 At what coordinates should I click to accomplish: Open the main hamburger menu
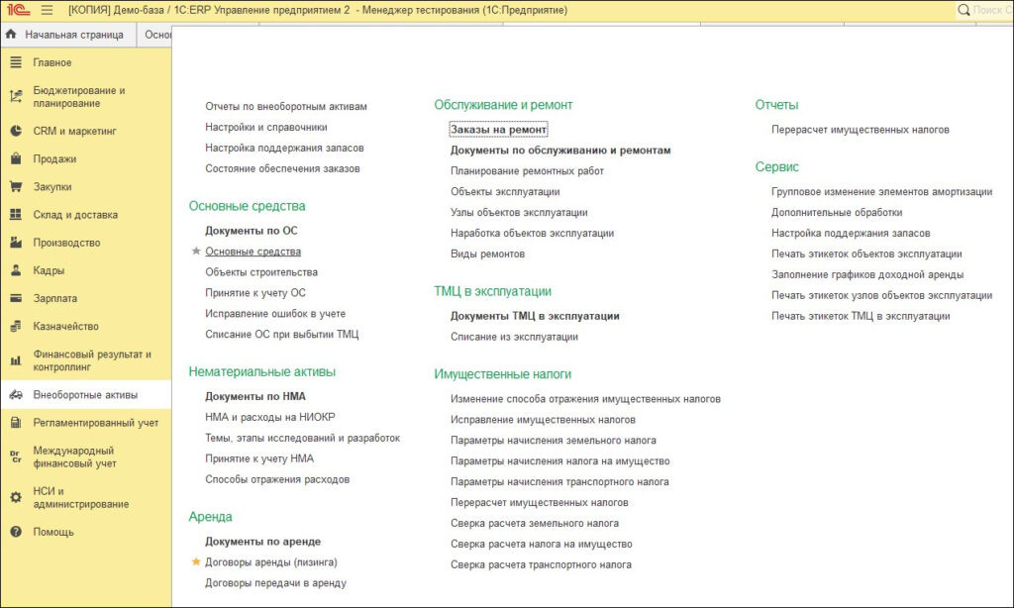tap(45, 10)
